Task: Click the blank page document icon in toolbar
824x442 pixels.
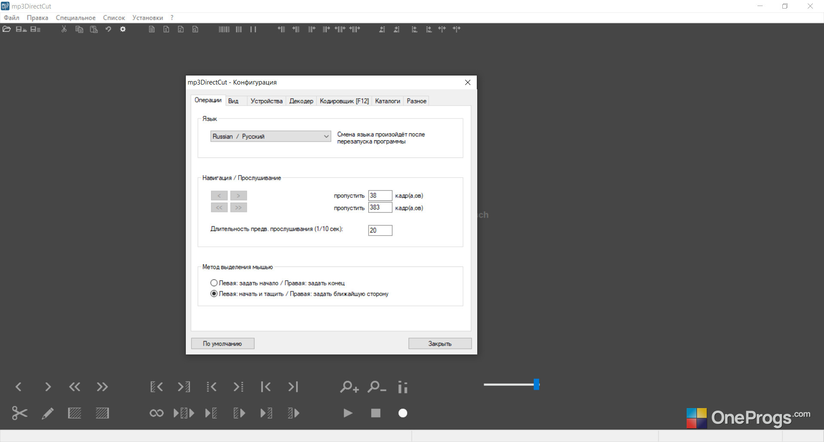Action: [x=151, y=29]
